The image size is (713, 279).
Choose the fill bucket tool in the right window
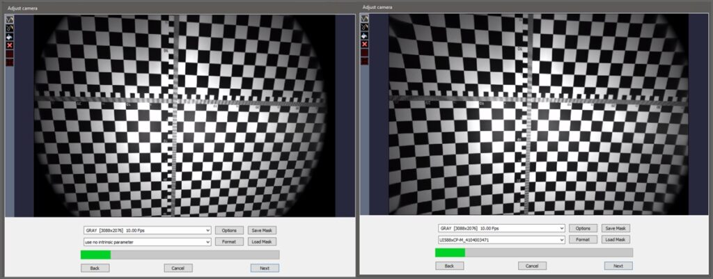(x=365, y=36)
